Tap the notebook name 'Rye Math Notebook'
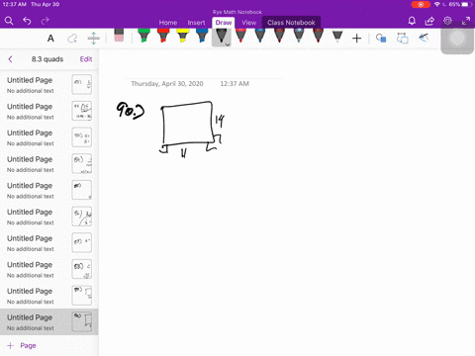The image size is (475, 356). coord(237,12)
